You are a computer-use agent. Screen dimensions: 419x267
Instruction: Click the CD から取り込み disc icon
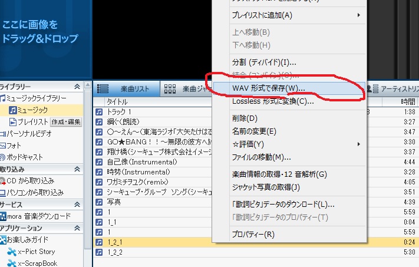point(3,180)
